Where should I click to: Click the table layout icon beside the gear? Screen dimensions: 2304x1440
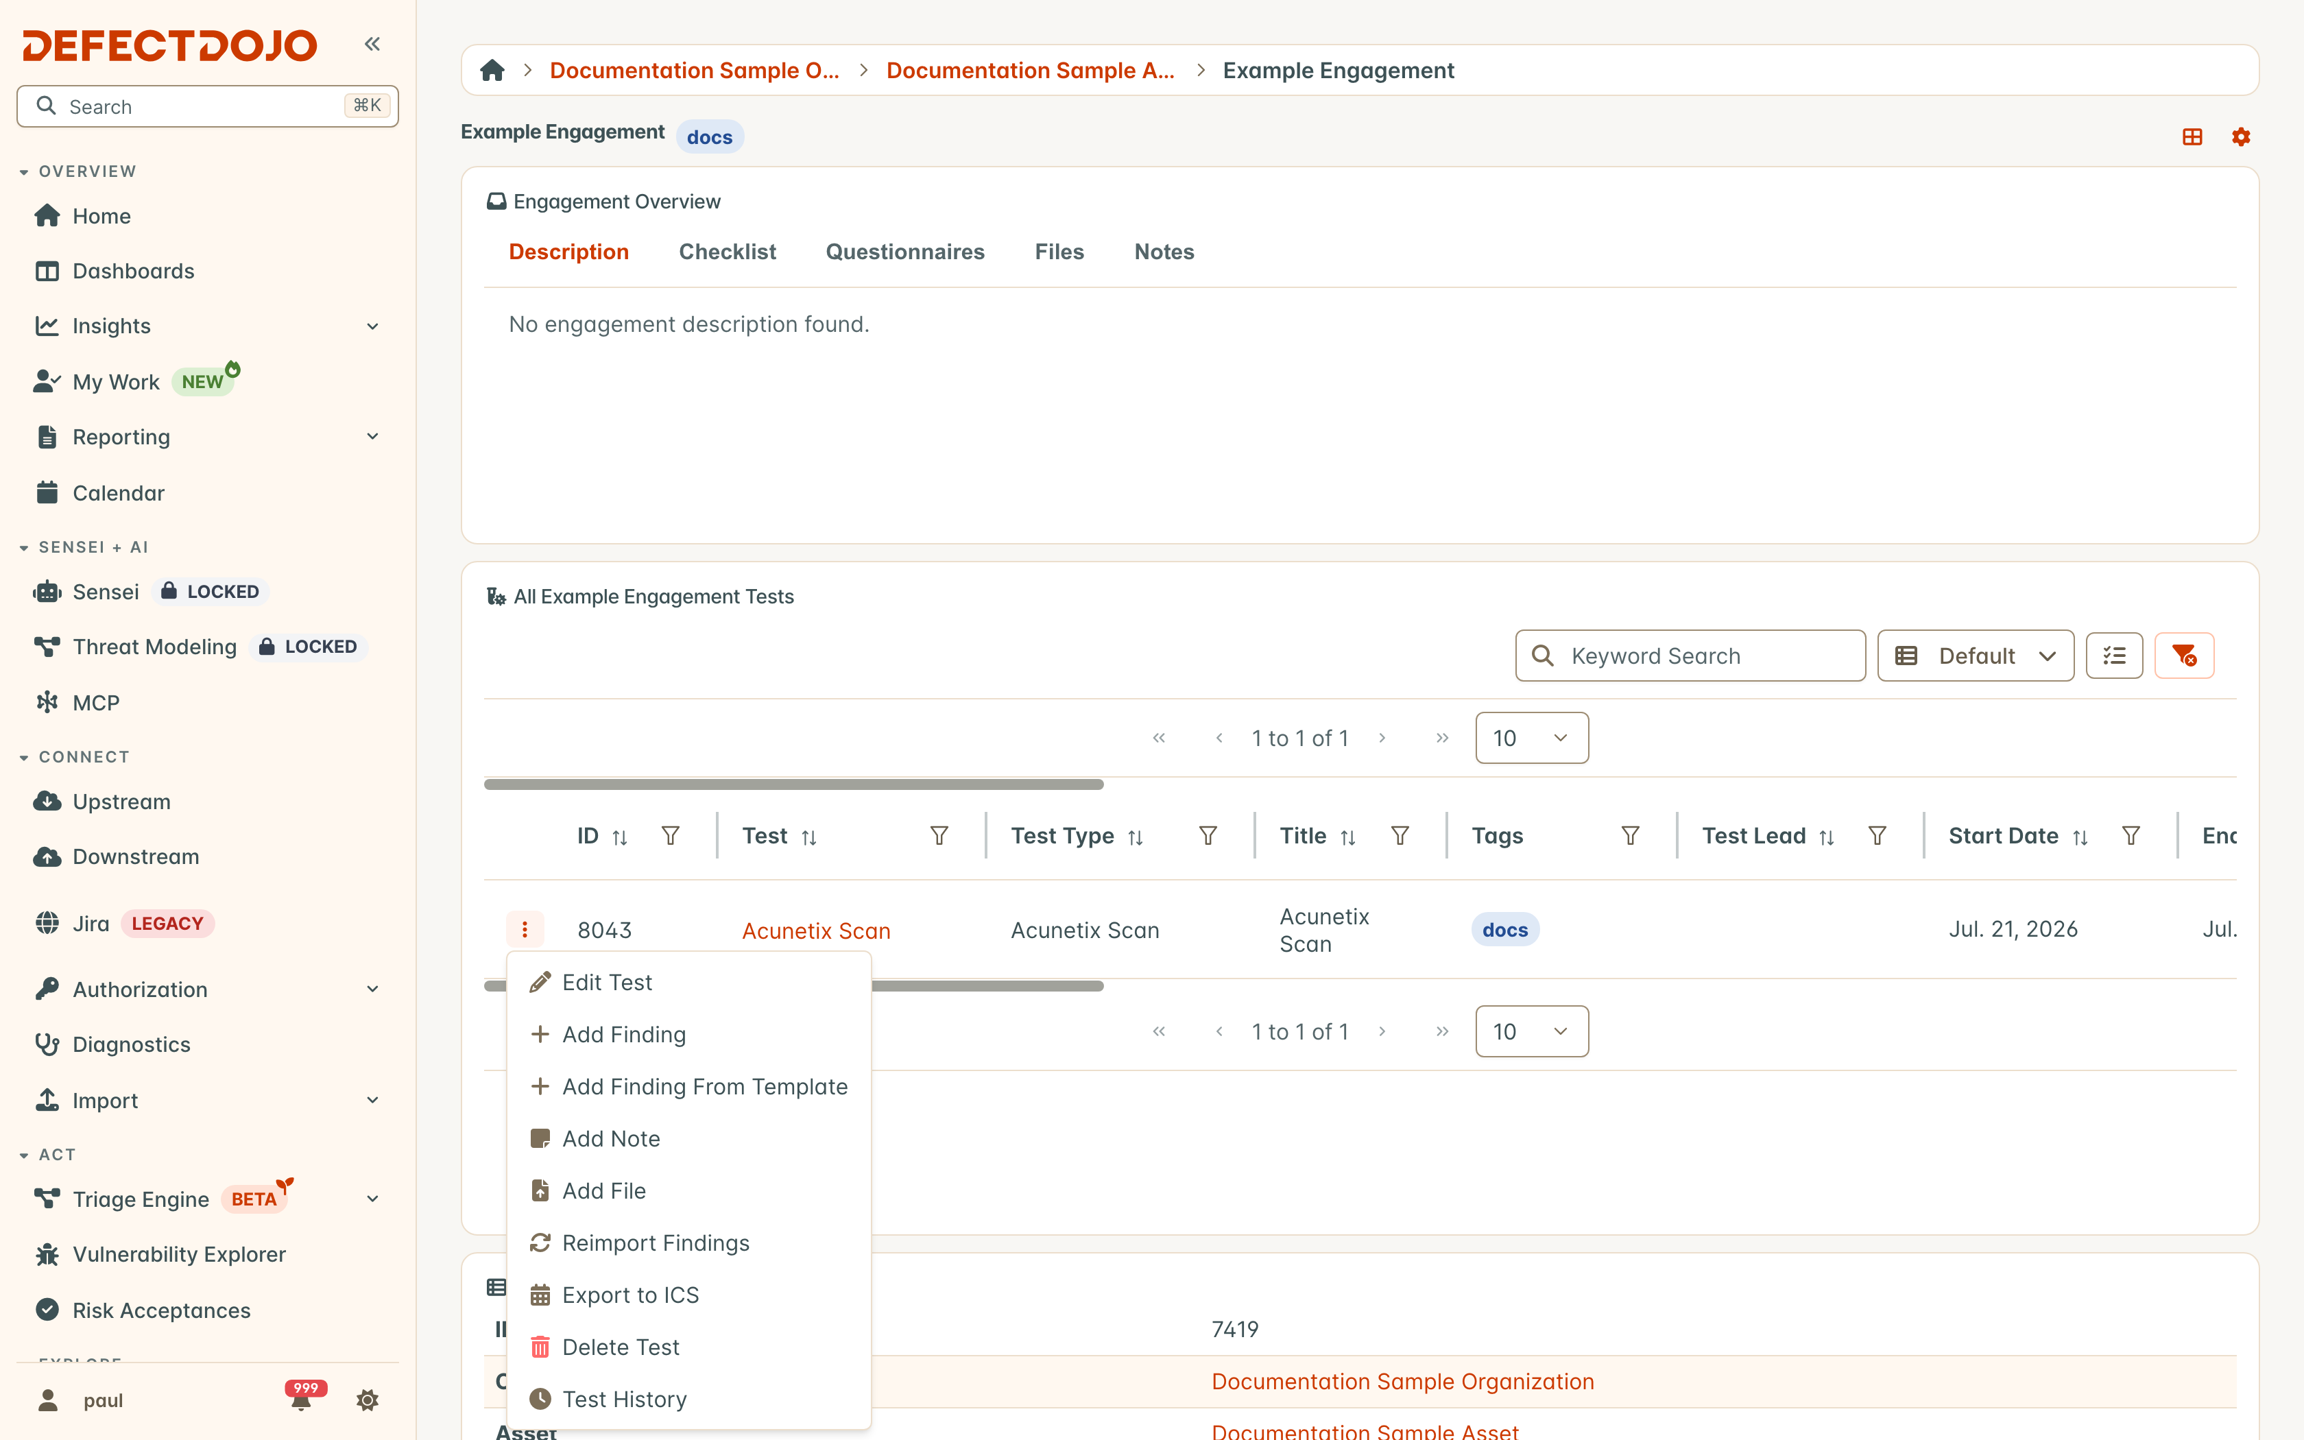coord(2193,137)
